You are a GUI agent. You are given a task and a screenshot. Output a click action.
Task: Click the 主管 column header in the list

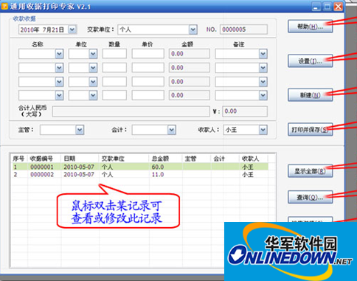pos(196,159)
